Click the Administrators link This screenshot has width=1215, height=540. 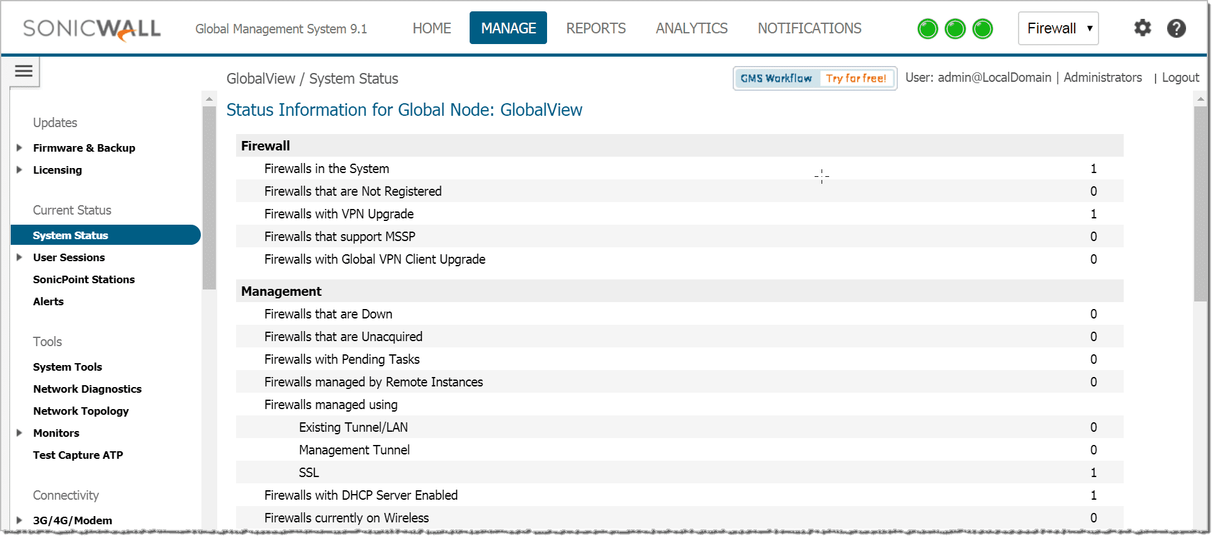[1102, 77]
